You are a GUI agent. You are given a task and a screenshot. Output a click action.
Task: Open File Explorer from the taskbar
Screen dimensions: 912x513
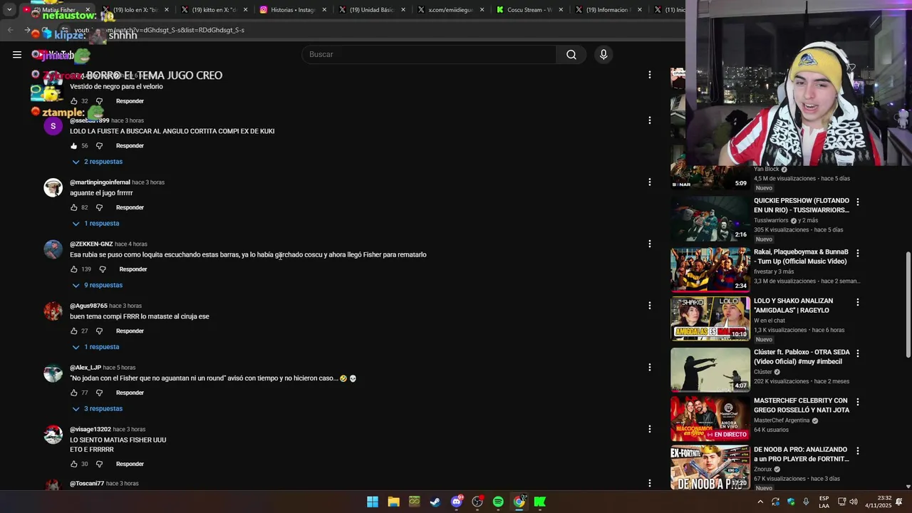click(x=393, y=502)
